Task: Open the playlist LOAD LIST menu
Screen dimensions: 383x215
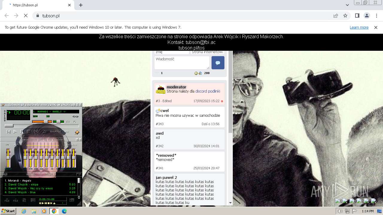Action: 72,200
